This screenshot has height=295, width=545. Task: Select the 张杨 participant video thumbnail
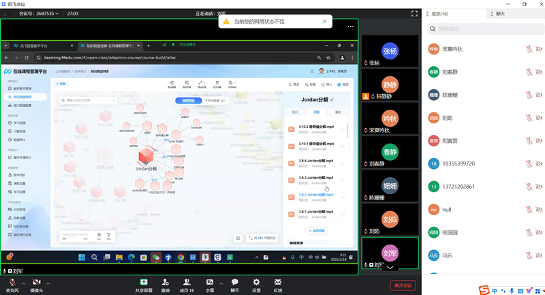390,52
